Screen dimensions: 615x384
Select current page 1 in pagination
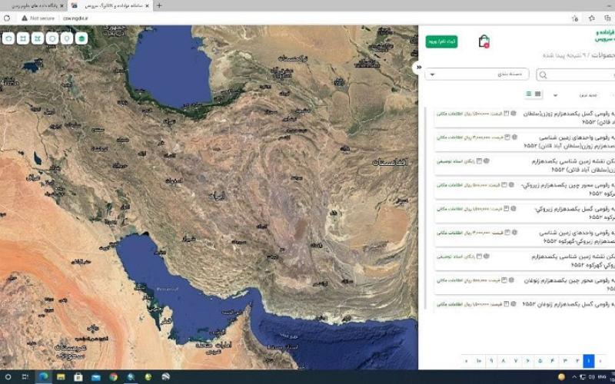(589, 361)
